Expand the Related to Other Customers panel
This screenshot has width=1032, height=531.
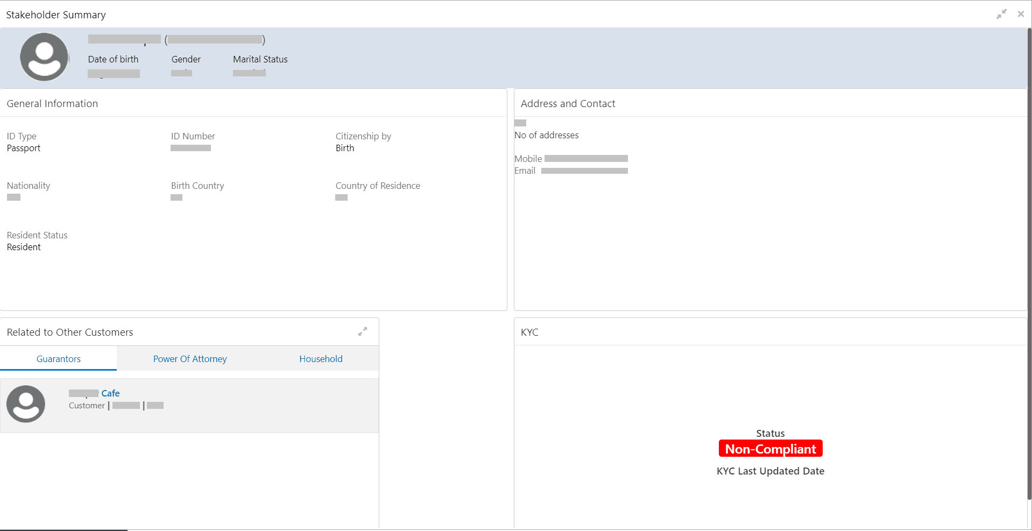click(x=363, y=332)
